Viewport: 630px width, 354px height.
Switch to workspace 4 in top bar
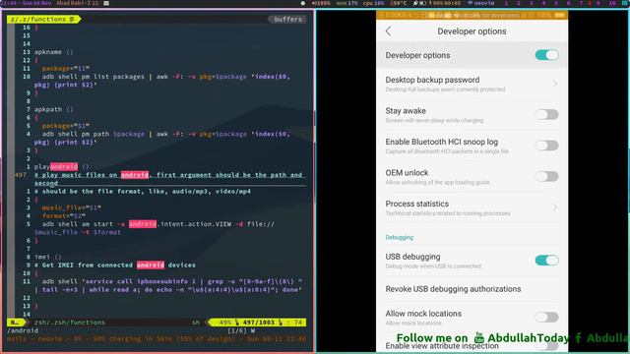(x=543, y=3)
